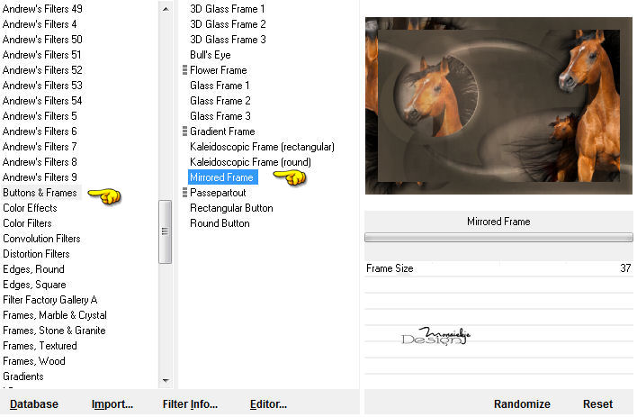This screenshot has height=417, width=637.
Task: Click the Filter Info... button
Action: pos(190,404)
